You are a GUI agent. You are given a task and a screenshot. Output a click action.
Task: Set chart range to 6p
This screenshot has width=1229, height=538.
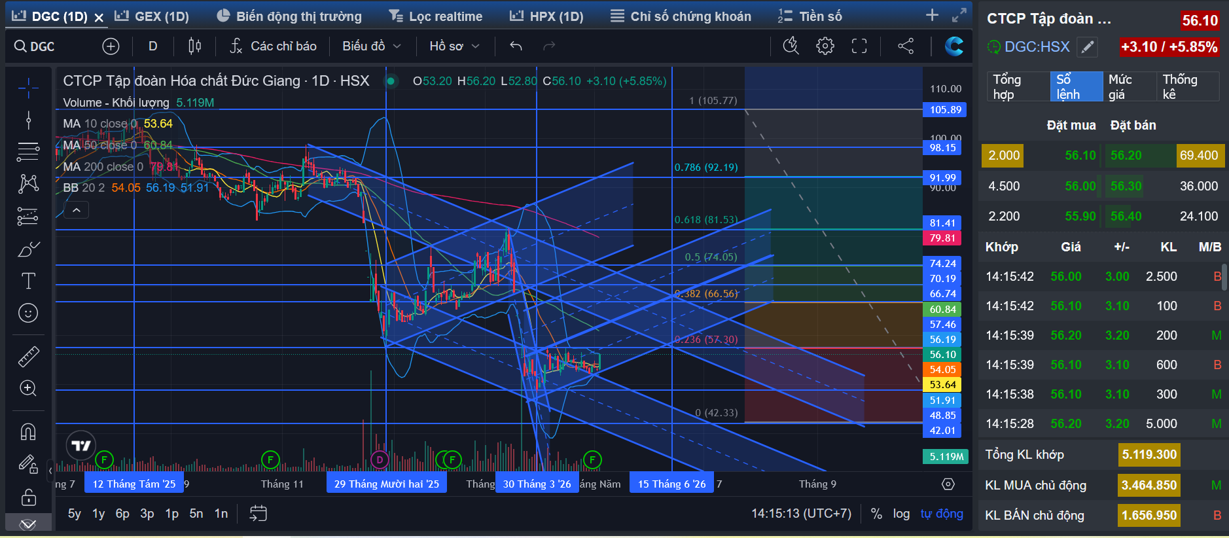(x=122, y=514)
